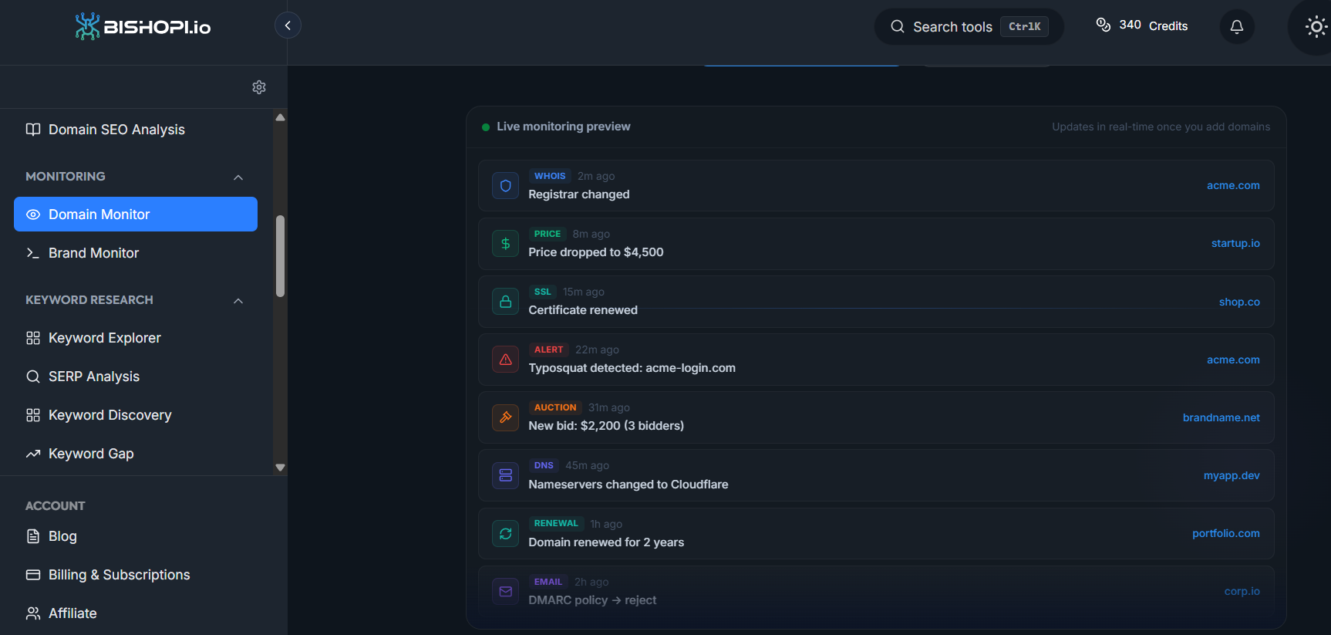1331x635 pixels.
Task: Click the ALERT tag badge
Action: point(549,350)
